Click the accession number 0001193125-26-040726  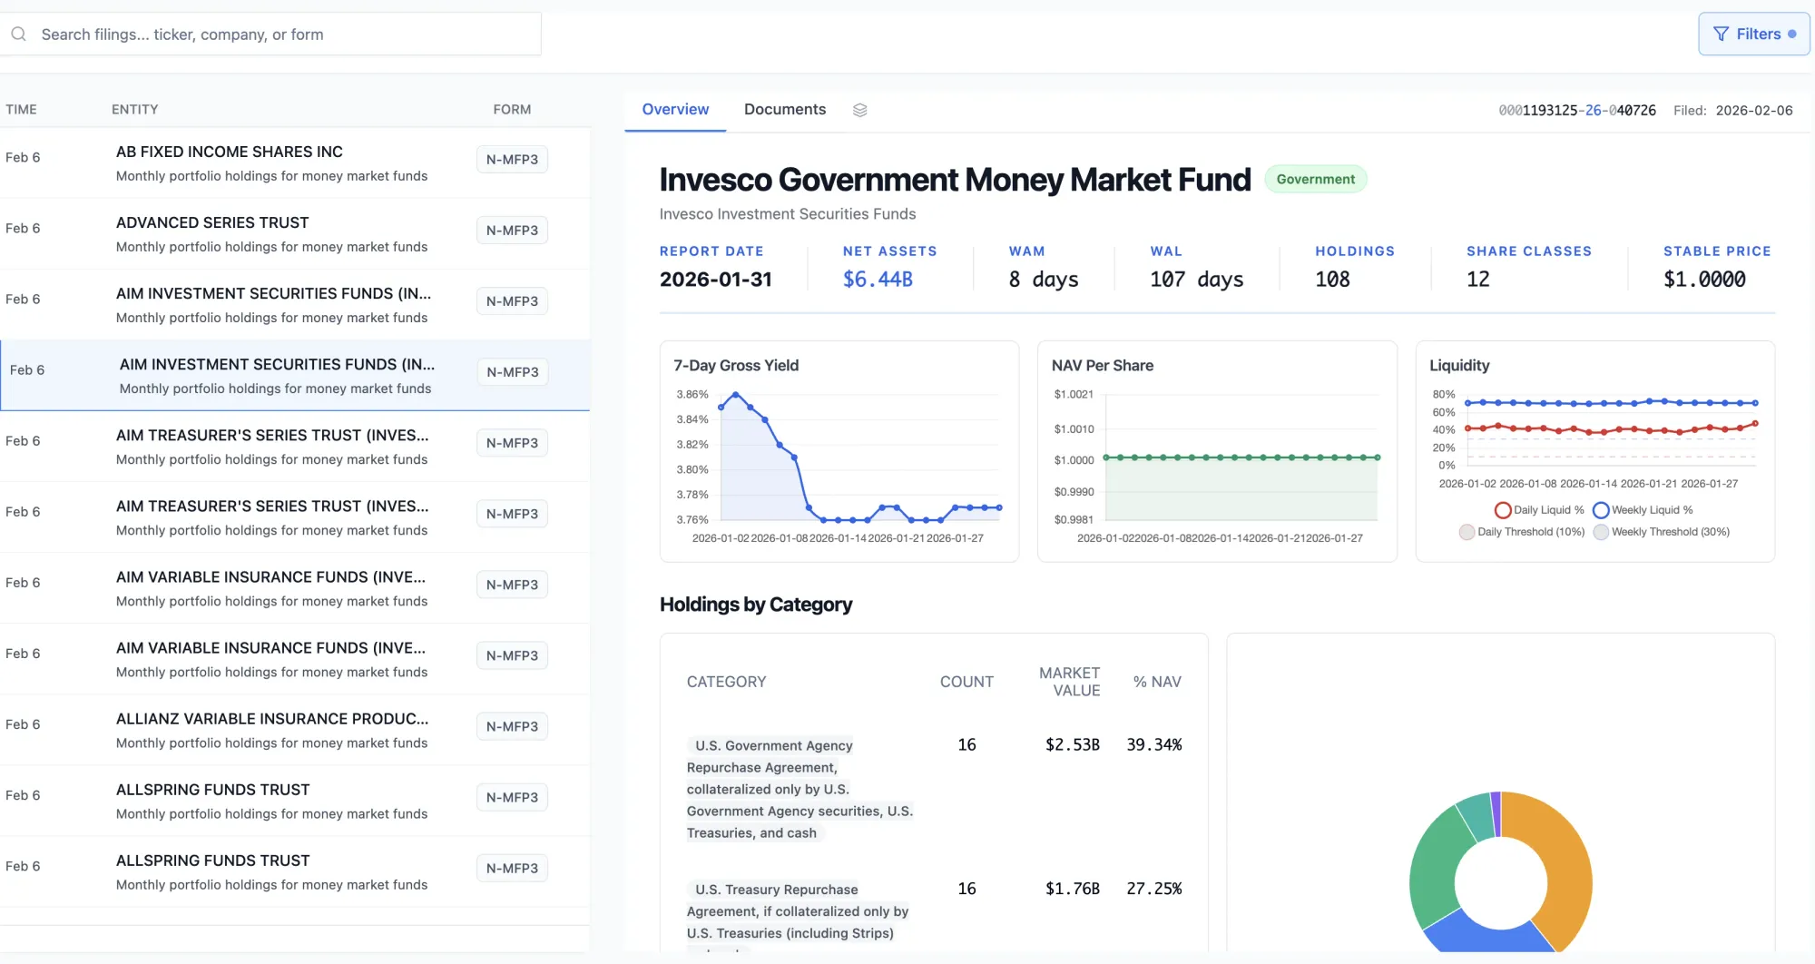[x=1576, y=111]
